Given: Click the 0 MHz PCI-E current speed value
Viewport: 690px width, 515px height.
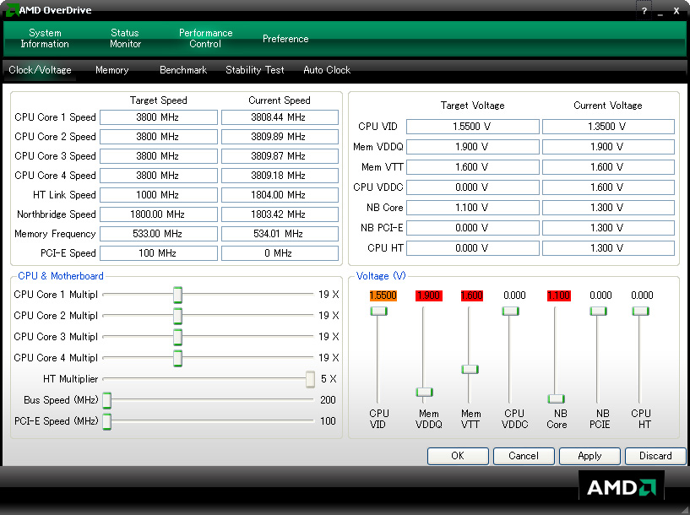Looking at the screenshot, I should point(278,253).
